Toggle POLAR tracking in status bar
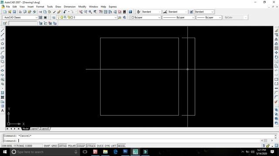Image resolution: width=279 pixels, height=156 pixels. click(72, 146)
